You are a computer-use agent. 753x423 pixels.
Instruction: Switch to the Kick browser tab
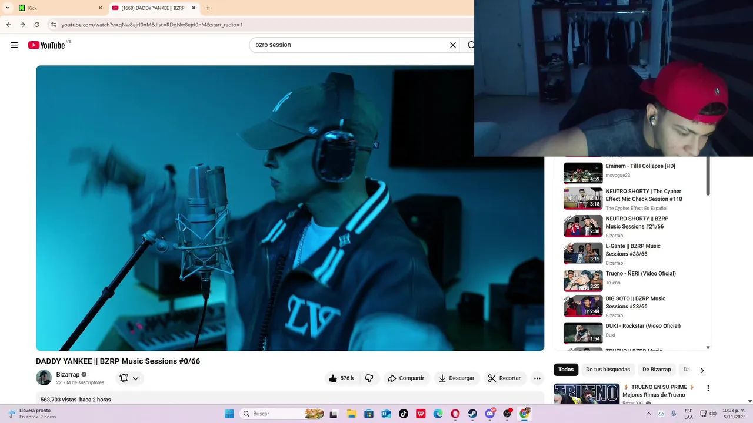tap(60, 8)
